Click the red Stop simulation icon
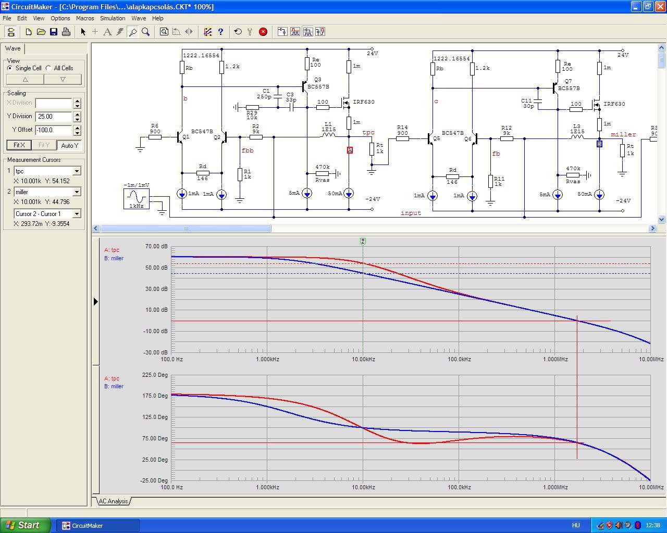The image size is (667, 533). point(263,32)
